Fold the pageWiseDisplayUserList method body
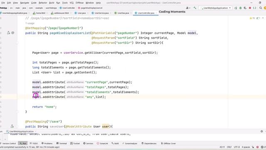 pos(17,43)
